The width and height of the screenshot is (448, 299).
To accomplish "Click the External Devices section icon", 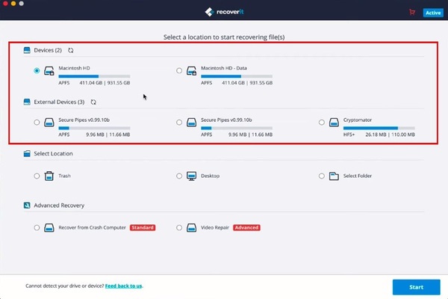I will (x=27, y=102).
